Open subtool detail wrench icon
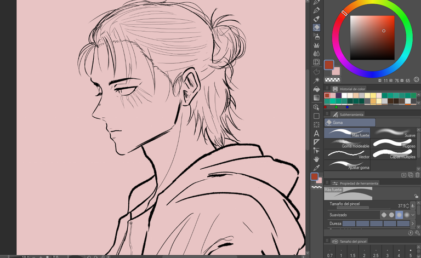This screenshot has width=421, height=258. point(417,233)
